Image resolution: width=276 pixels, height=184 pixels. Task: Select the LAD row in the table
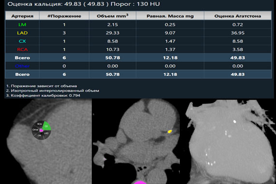[x=138, y=33]
